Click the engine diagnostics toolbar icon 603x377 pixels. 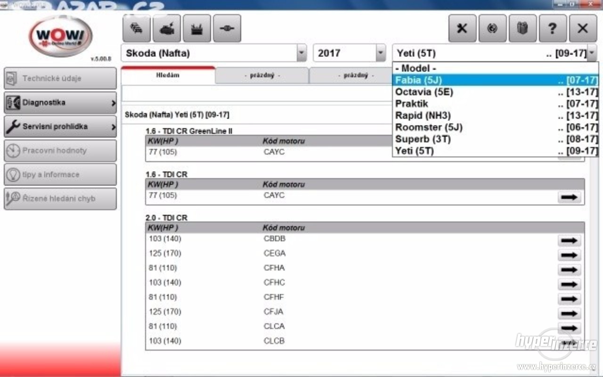click(x=167, y=28)
